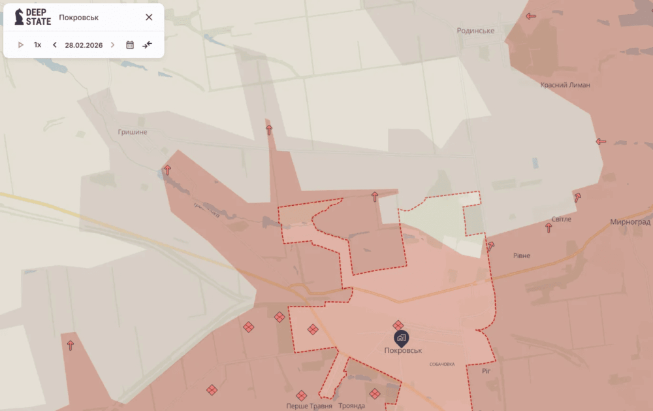
Task: Click the Рівне settlement label
Action: coord(522,255)
